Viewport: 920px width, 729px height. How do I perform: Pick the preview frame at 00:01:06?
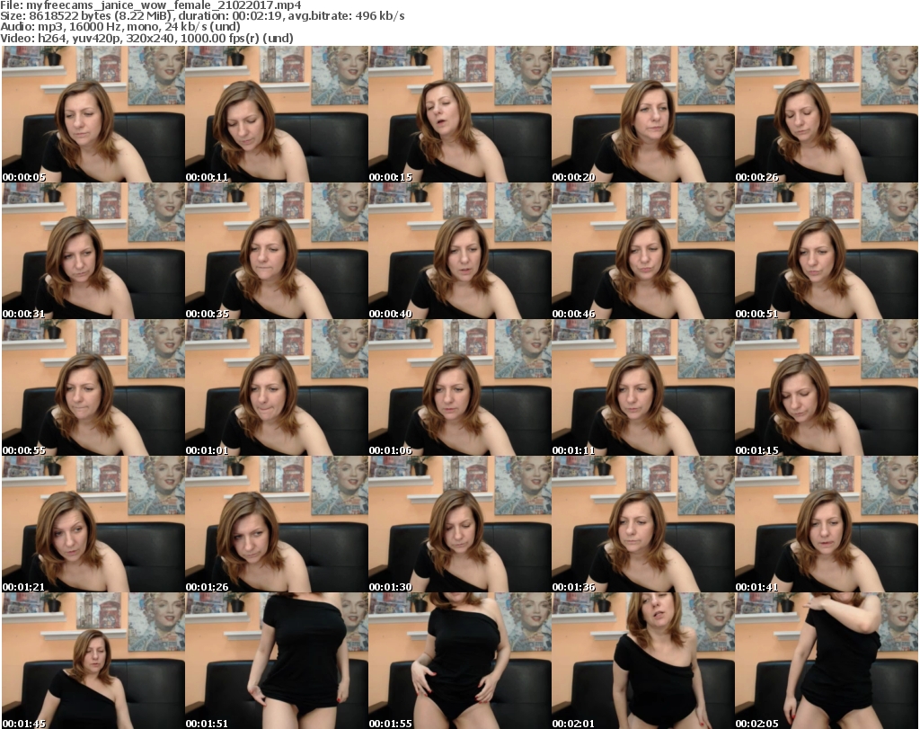click(x=459, y=388)
